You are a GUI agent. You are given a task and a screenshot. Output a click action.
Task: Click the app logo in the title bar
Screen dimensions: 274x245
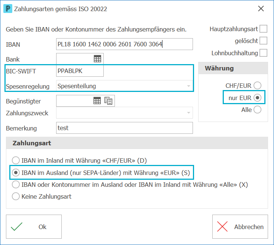tap(8, 9)
